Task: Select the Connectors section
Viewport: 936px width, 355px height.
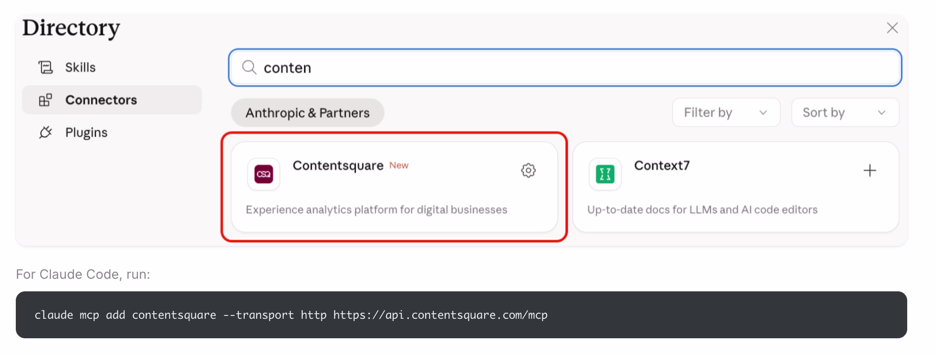Action: (x=112, y=100)
